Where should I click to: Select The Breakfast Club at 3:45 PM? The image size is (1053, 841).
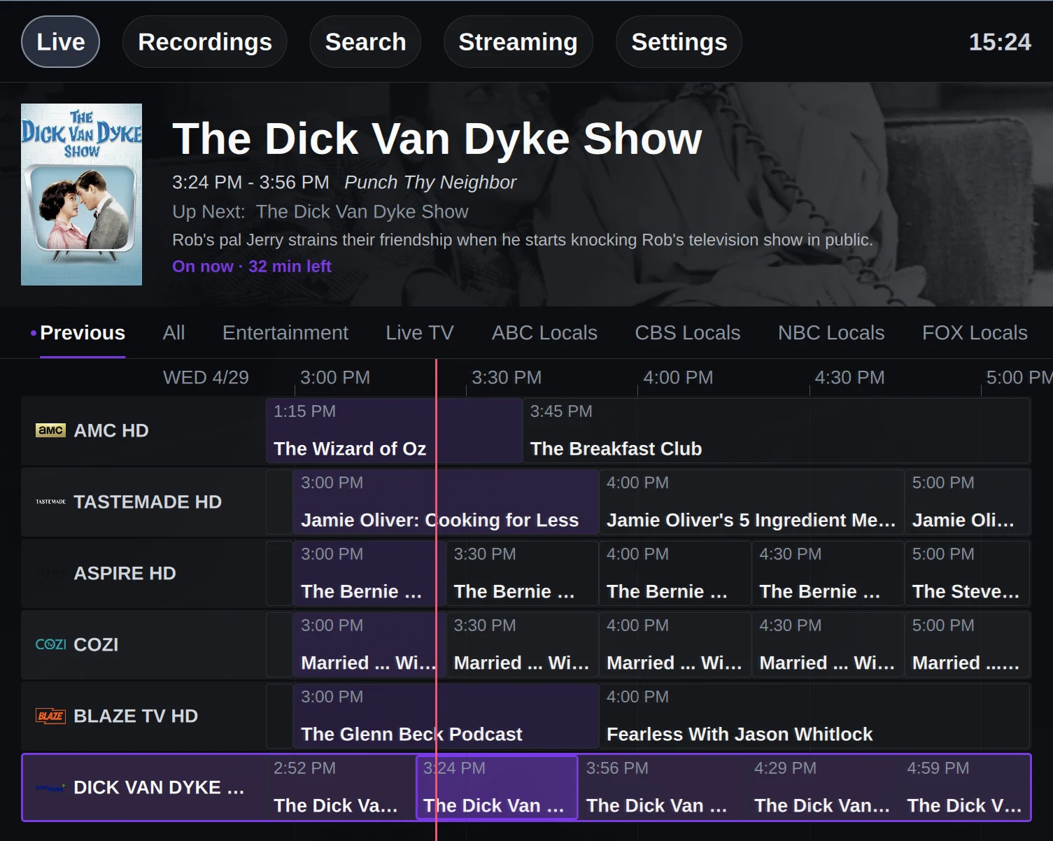[x=777, y=430]
